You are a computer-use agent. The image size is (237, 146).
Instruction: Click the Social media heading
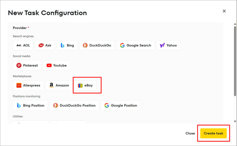21,56
